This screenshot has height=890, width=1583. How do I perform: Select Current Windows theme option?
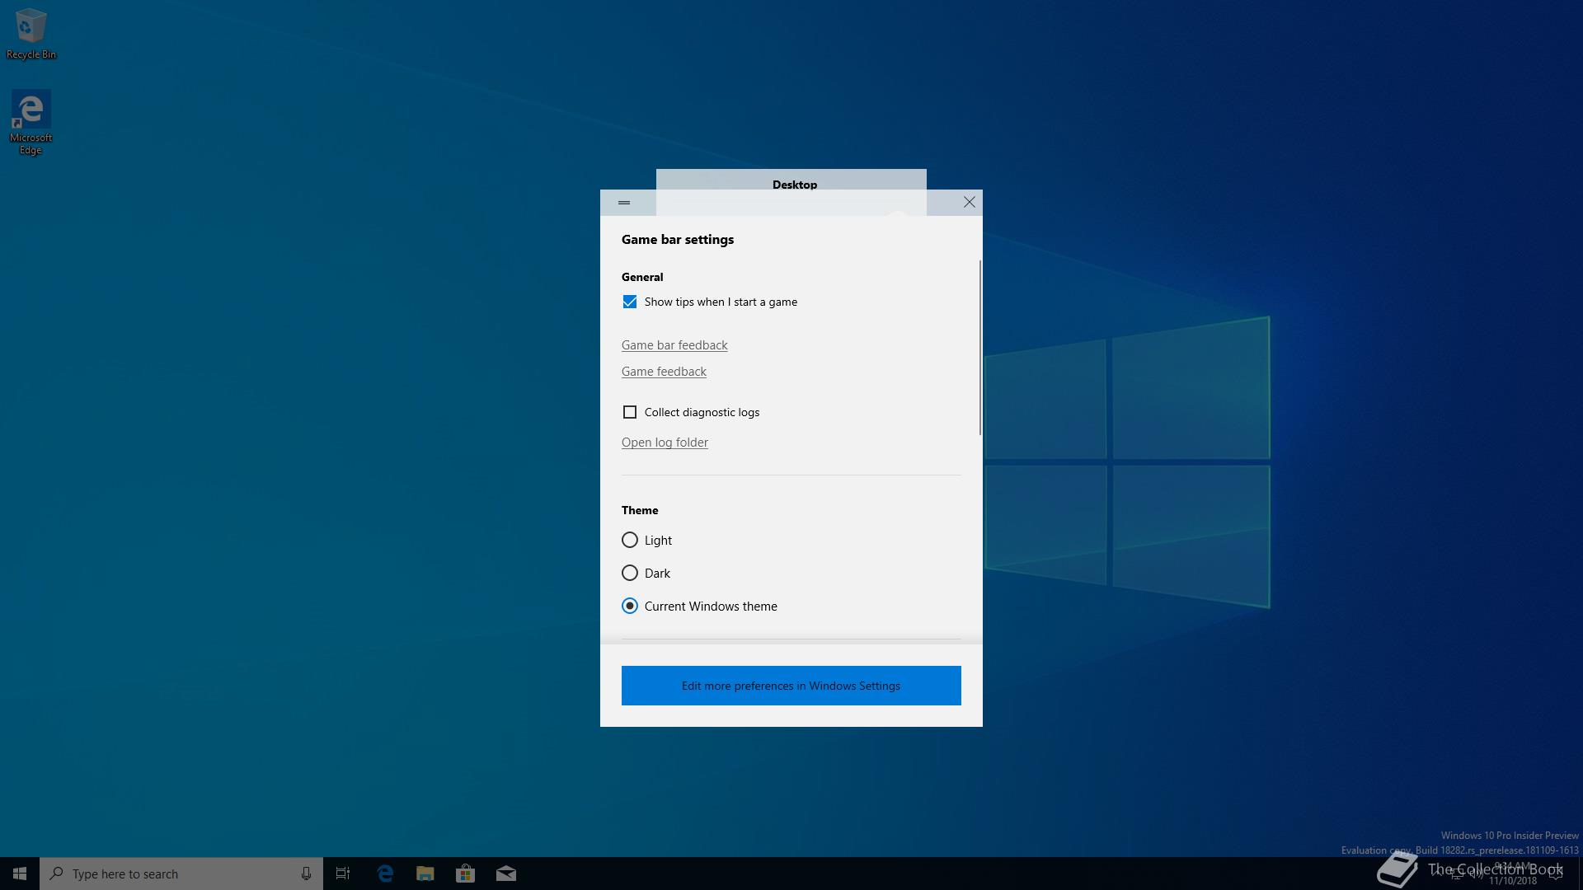click(x=630, y=606)
